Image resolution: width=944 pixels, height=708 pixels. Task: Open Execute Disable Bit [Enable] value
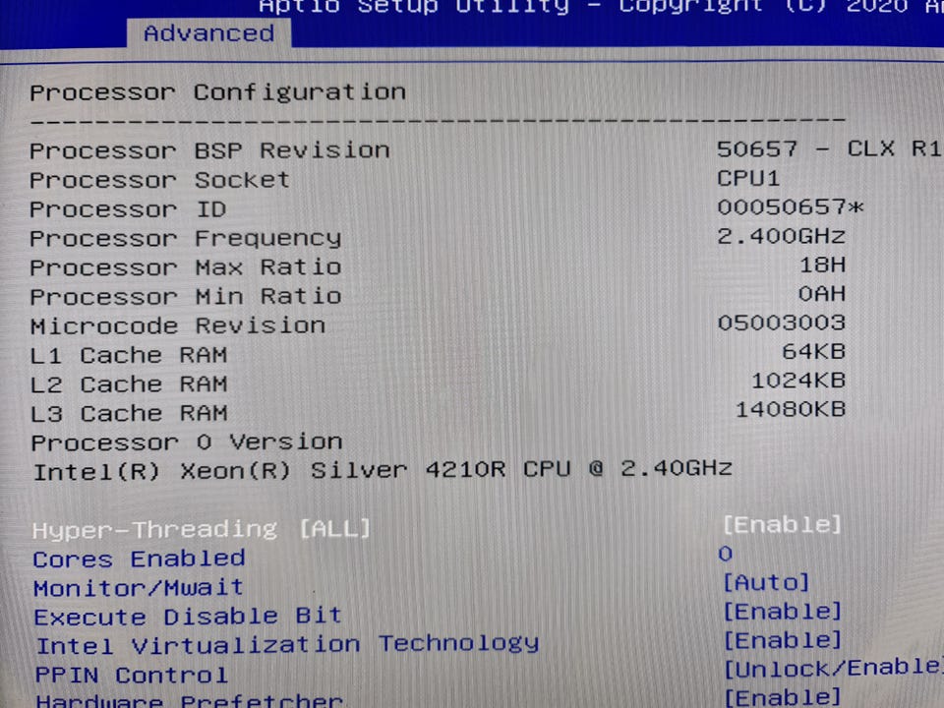(x=782, y=612)
